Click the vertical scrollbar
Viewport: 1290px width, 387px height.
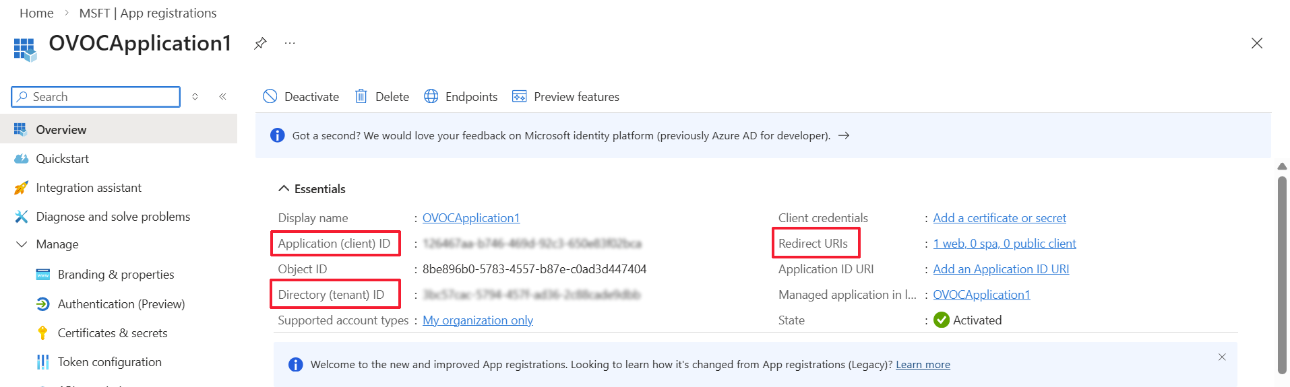1282,269
